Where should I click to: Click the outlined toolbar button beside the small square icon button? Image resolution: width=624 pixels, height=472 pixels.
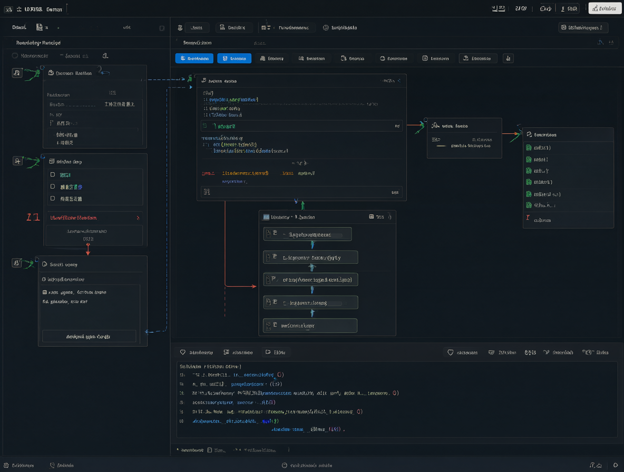click(477, 58)
